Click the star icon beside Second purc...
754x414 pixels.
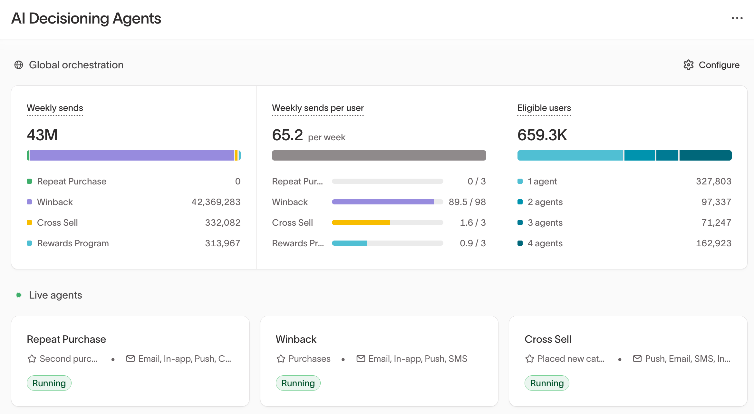click(x=32, y=359)
